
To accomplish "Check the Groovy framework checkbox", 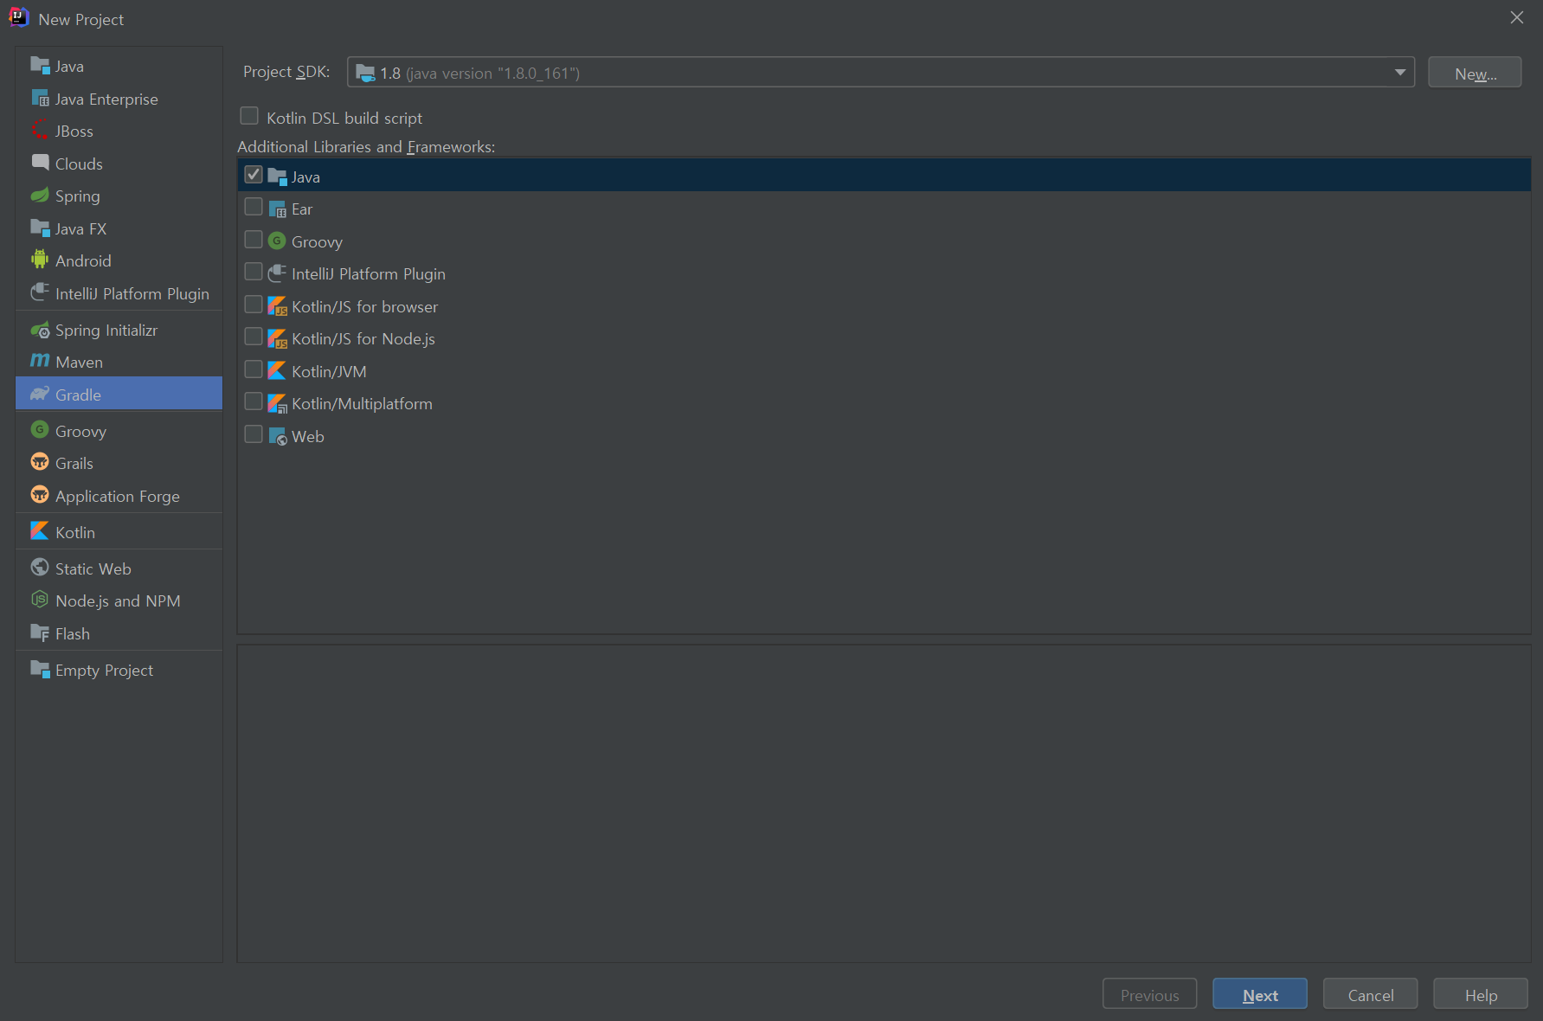I will (254, 240).
